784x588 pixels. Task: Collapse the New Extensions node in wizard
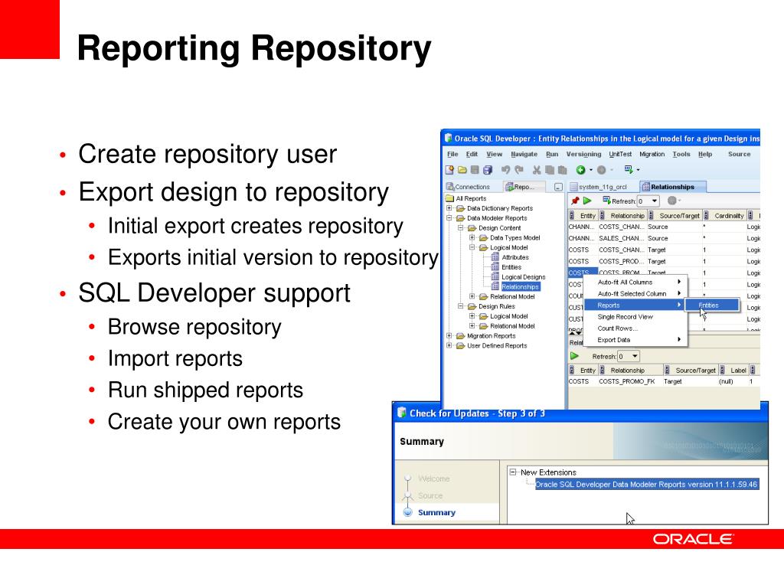(513, 472)
